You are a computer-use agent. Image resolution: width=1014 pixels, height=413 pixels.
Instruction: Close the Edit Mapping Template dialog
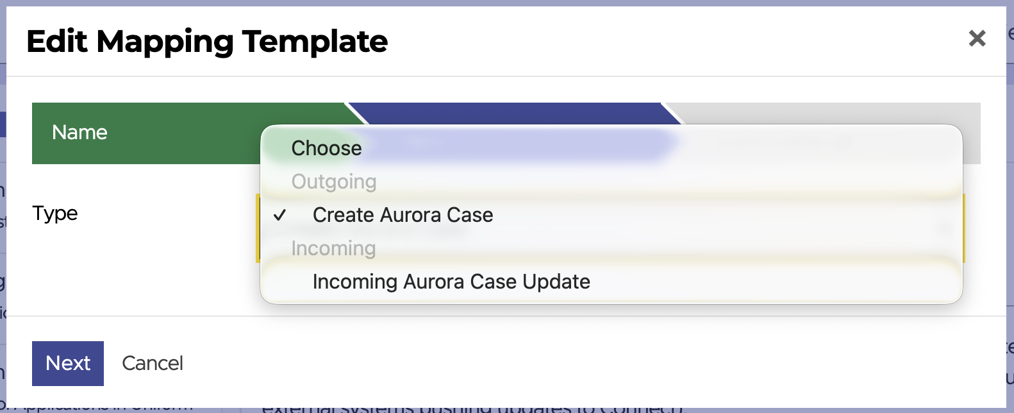977,38
